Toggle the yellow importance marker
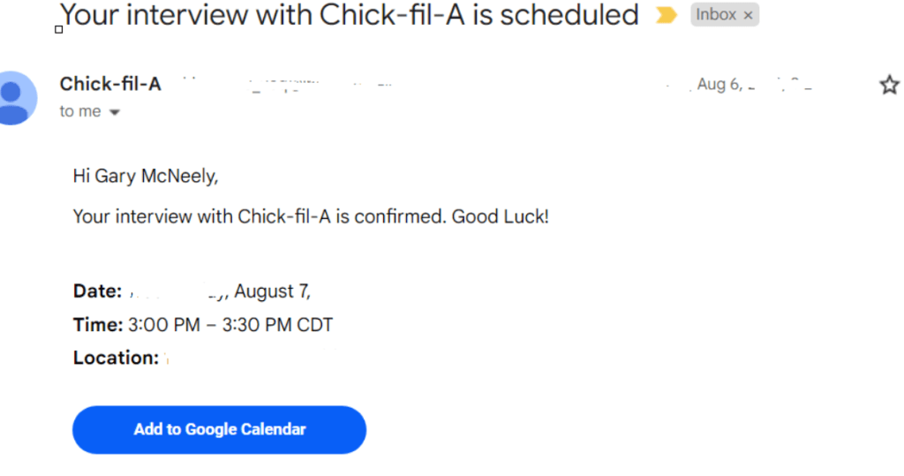 (x=665, y=15)
